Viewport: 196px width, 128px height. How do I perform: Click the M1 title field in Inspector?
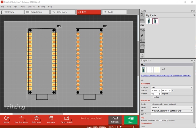point(166,65)
